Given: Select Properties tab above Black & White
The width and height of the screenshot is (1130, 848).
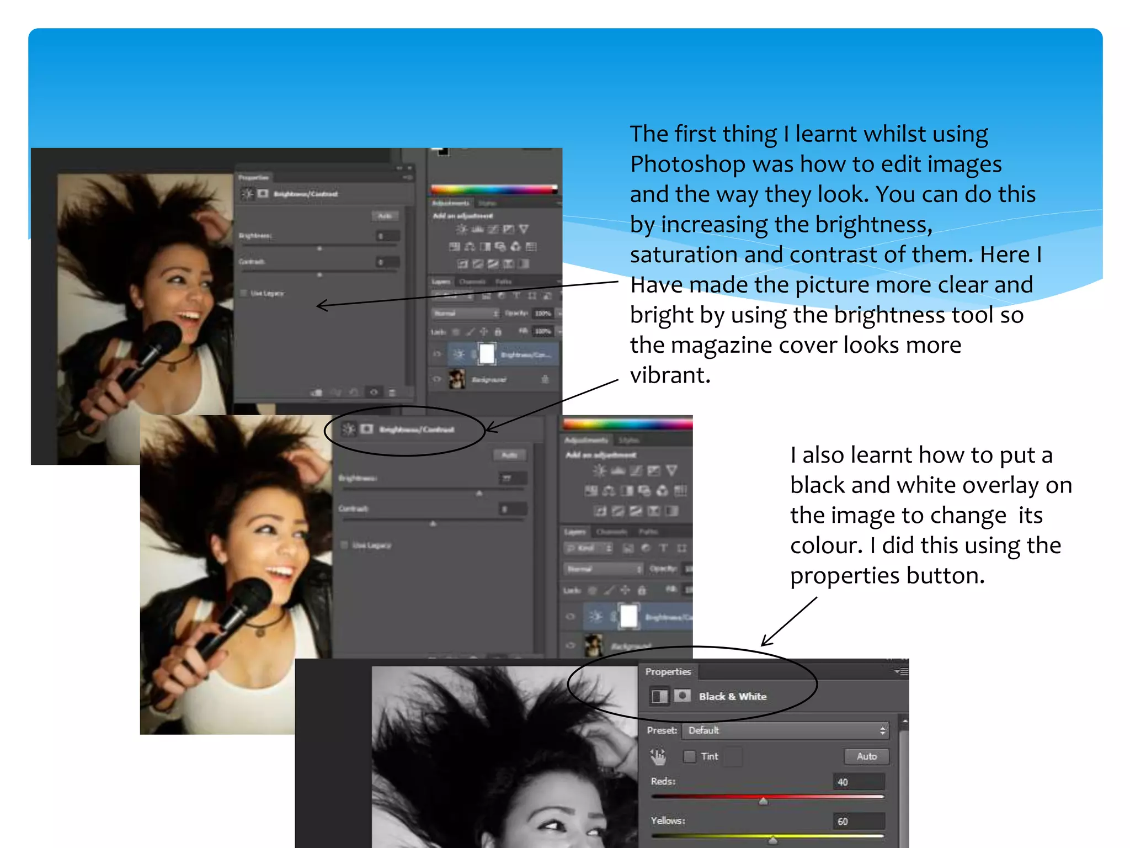Looking at the screenshot, I should pyautogui.click(x=668, y=671).
